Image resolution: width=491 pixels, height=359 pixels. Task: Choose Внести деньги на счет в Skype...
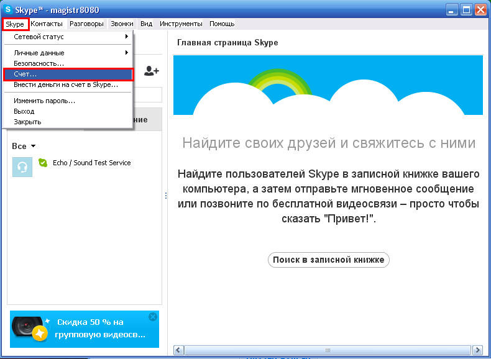click(x=68, y=85)
